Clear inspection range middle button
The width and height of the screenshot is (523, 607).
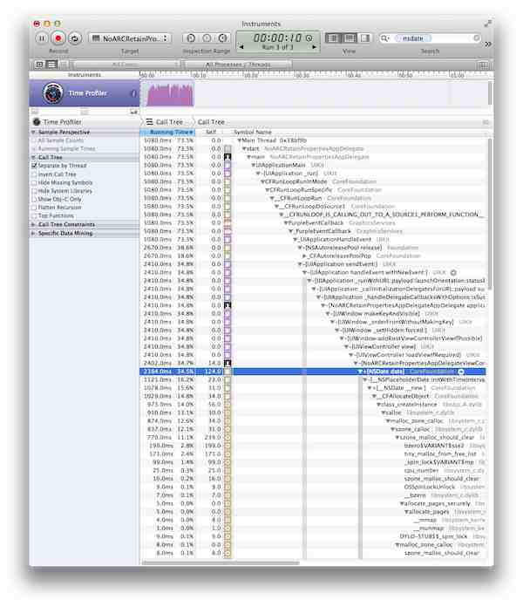207,38
